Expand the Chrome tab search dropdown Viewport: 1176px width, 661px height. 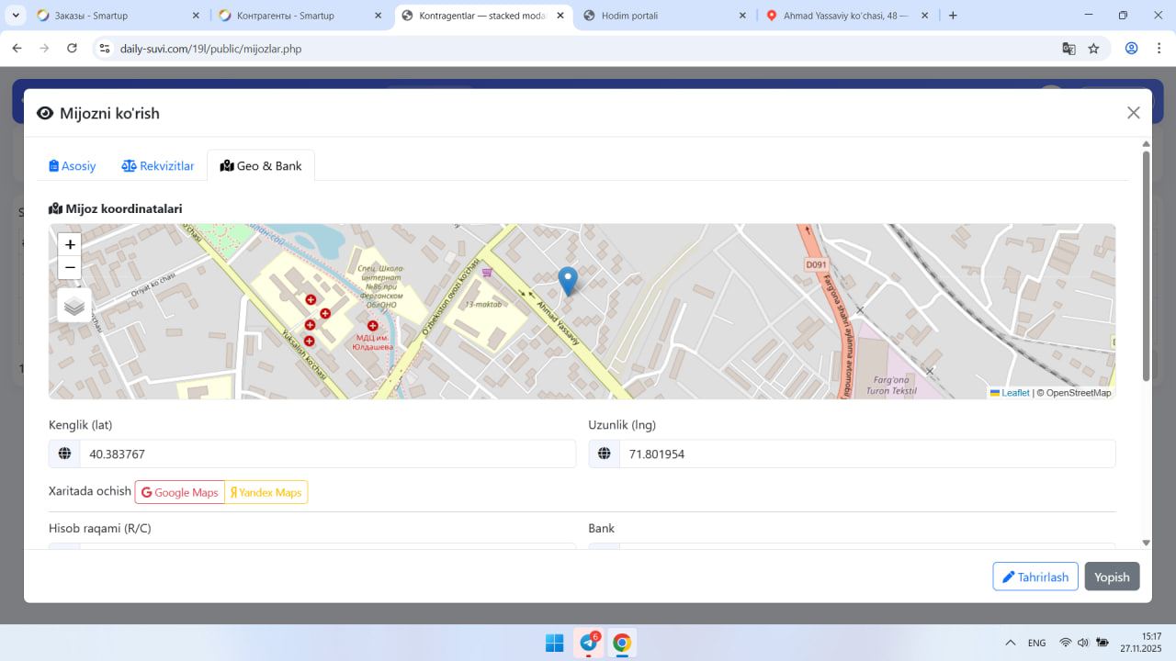point(16,16)
